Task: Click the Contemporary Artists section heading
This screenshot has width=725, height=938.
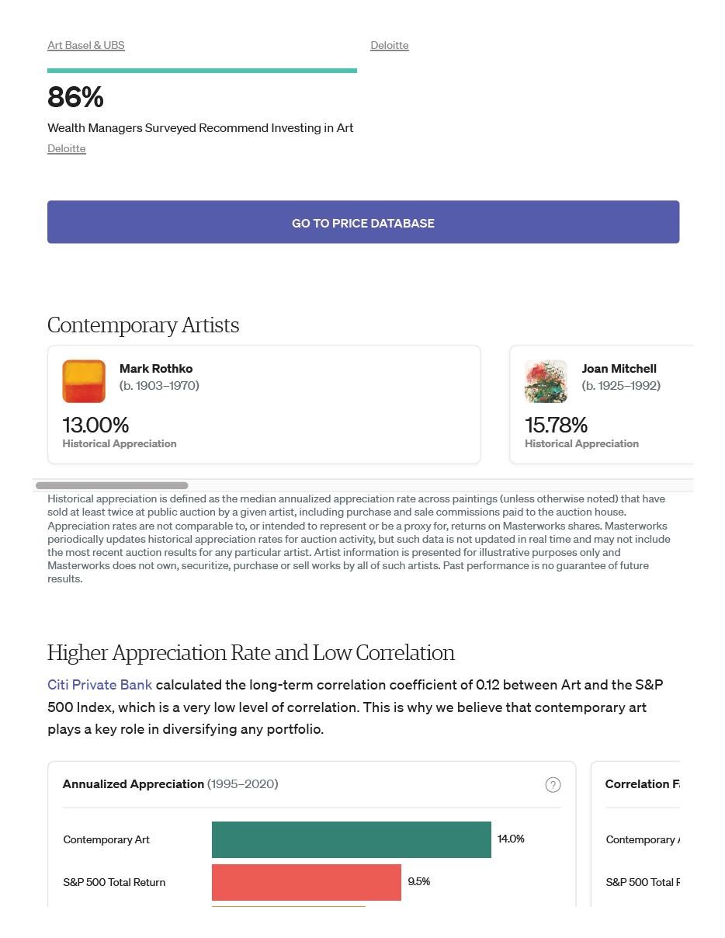Action: [x=144, y=325]
